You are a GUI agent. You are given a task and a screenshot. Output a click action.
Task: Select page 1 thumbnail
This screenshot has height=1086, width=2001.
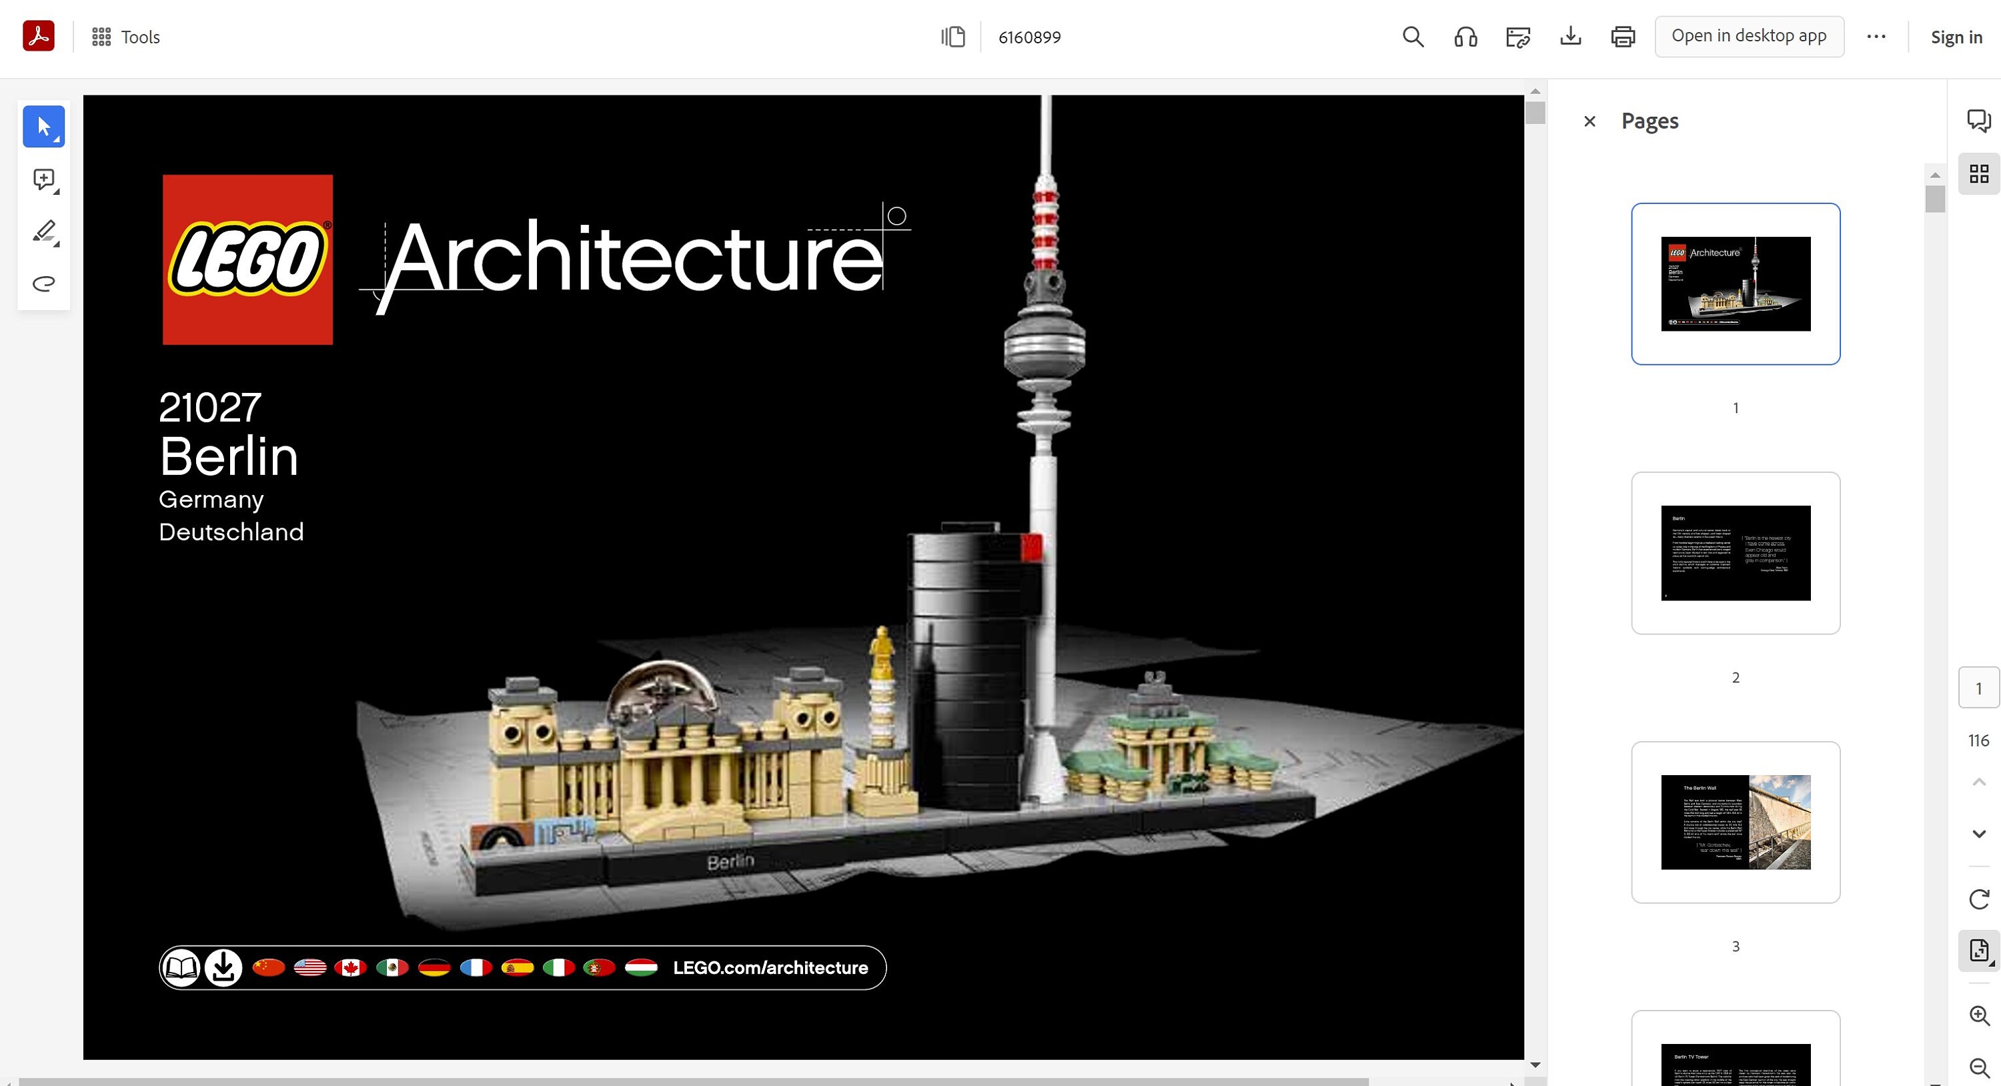point(1736,284)
